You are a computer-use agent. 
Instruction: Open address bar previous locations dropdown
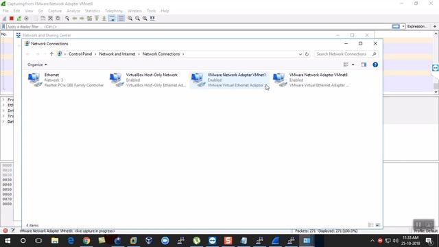tap(300, 54)
